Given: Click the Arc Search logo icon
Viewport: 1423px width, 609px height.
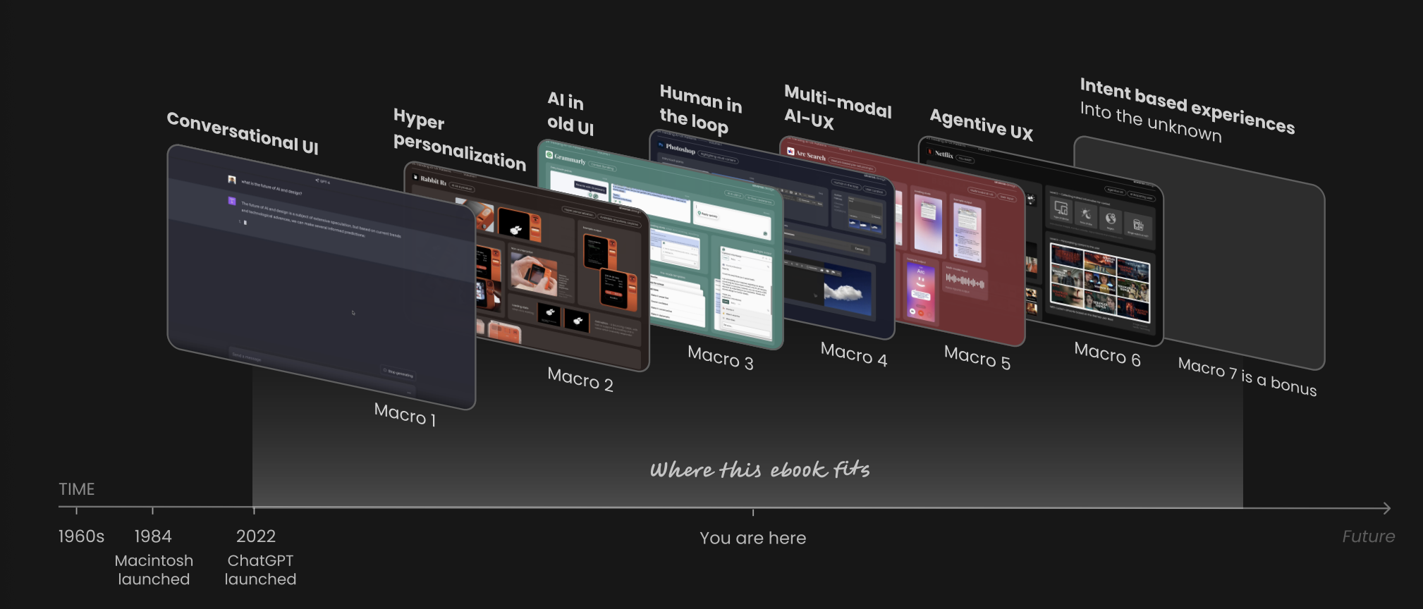Looking at the screenshot, I should point(790,152).
